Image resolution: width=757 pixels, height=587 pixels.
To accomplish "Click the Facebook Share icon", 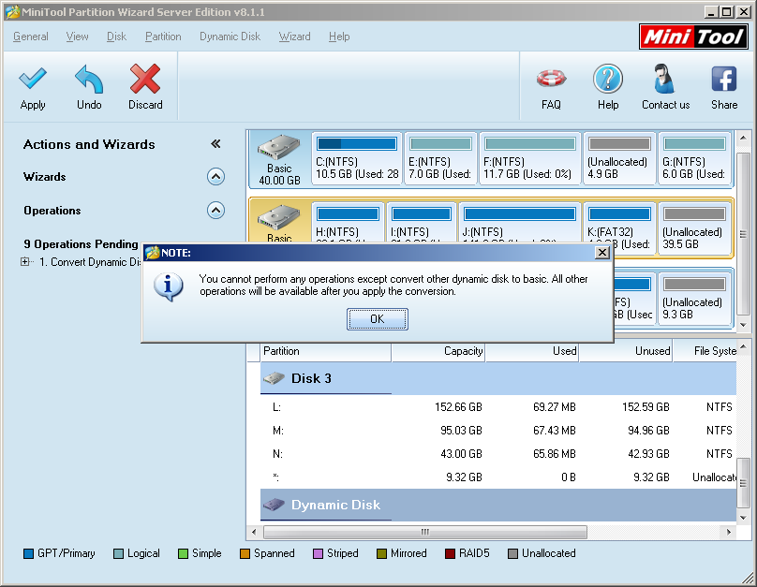I will click(723, 79).
